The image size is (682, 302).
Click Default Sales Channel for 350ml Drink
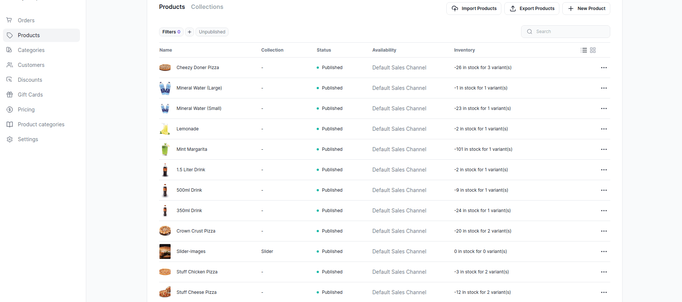399,211
